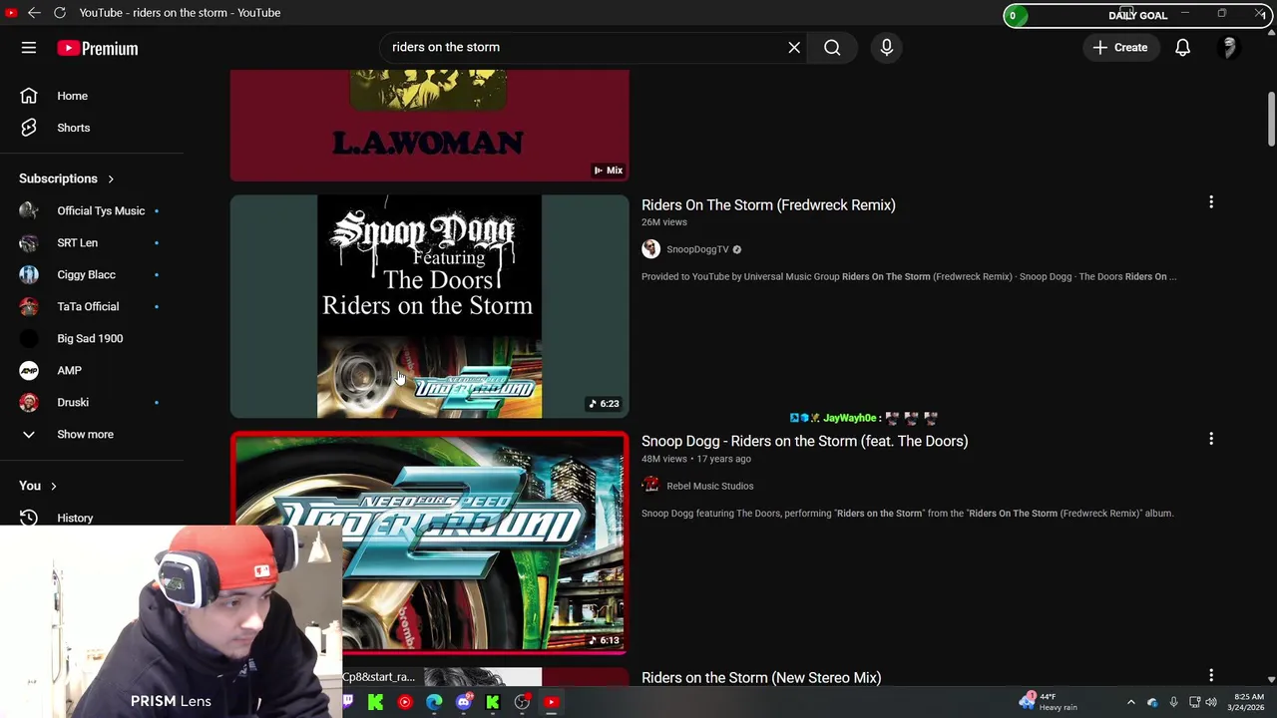This screenshot has width=1277, height=718.
Task: Click the Create button
Action: point(1120,48)
